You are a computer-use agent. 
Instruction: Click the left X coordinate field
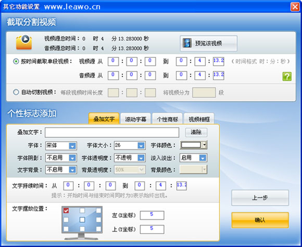152,215
